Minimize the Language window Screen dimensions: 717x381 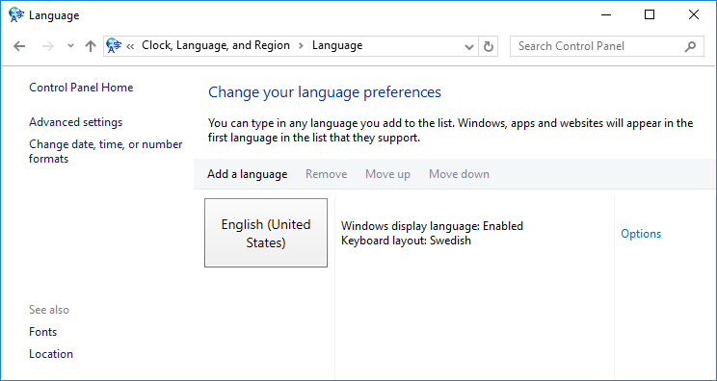pos(606,14)
